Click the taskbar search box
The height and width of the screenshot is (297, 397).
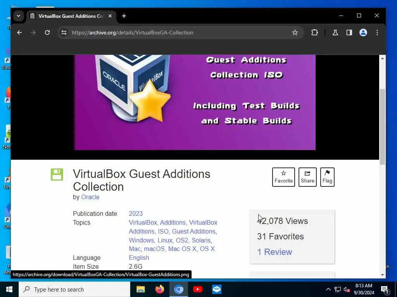[x=74, y=289]
